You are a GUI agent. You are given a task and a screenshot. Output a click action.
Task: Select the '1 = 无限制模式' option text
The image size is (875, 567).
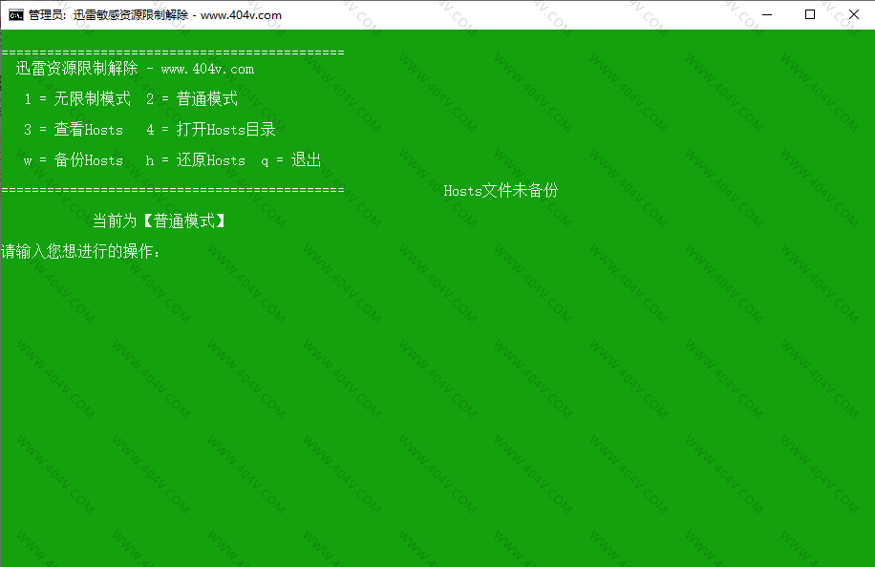coord(77,99)
